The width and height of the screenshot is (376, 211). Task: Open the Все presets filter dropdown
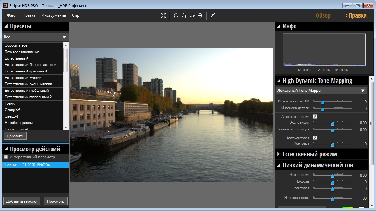[x=35, y=37]
